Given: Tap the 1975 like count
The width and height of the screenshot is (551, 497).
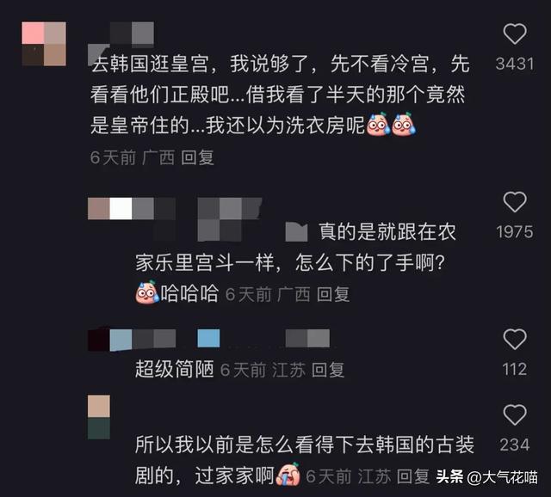Looking at the screenshot, I should [x=515, y=232].
